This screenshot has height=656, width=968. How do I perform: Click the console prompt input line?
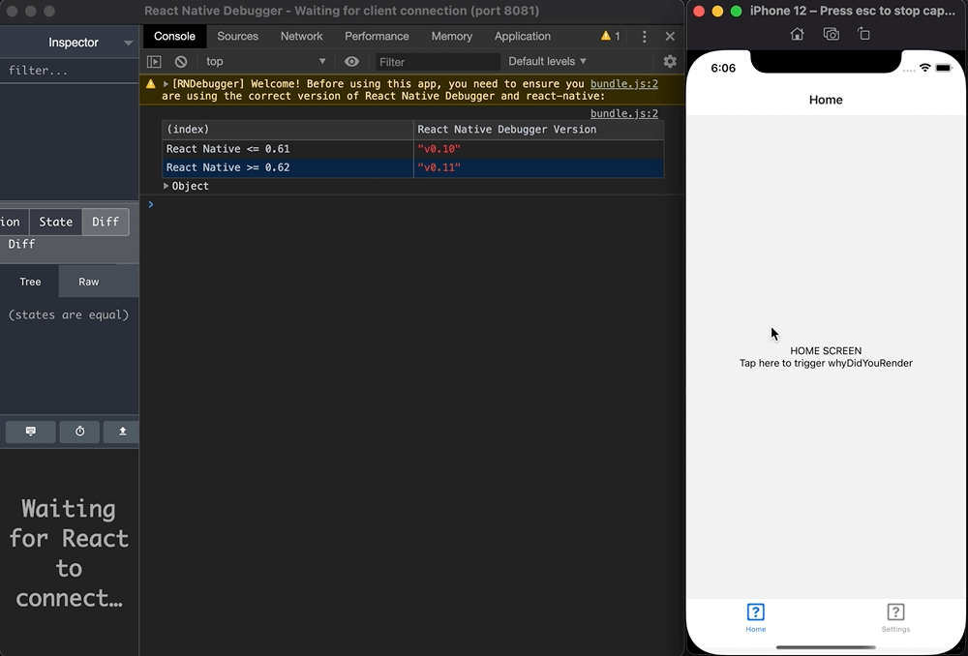click(x=413, y=204)
